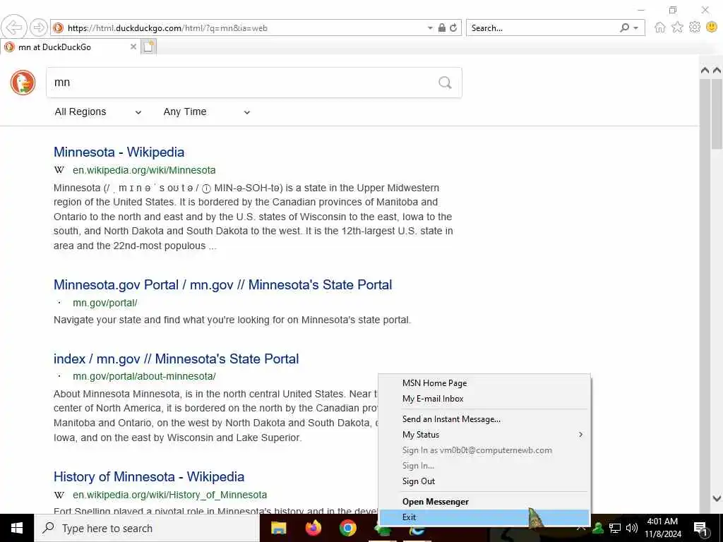Click the lock security icon in address bar
723x542 pixels.
click(x=442, y=28)
